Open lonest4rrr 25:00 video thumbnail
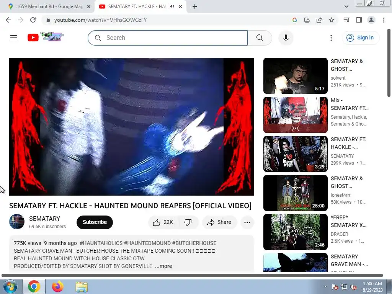The image size is (392, 294). coord(295,193)
